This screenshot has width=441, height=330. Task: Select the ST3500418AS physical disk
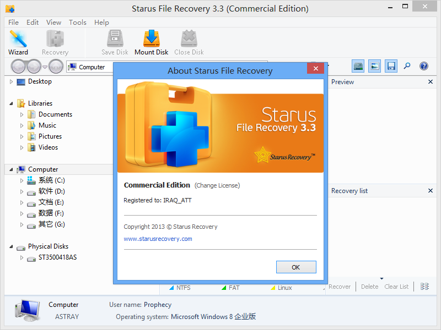(x=58, y=257)
